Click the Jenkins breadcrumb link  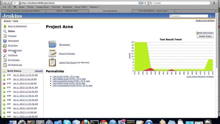(7, 21)
